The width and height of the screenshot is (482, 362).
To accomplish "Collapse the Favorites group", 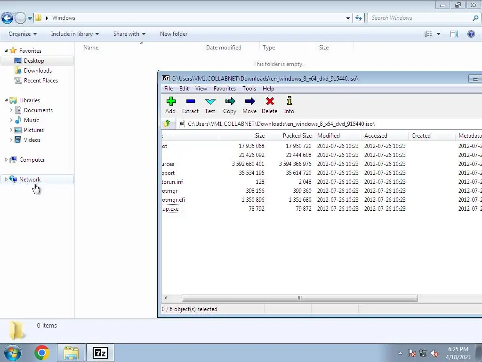I will (x=6, y=50).
